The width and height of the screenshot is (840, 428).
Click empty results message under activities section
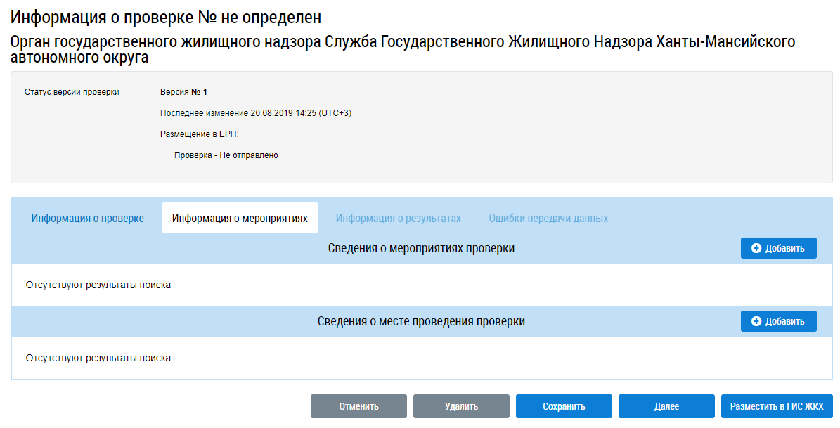(x=98, y=285)
